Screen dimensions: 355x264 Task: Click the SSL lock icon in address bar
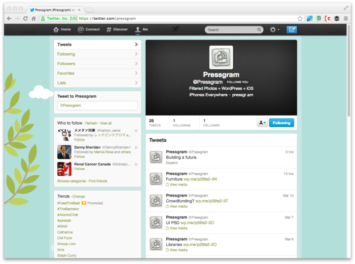(43, 19)
